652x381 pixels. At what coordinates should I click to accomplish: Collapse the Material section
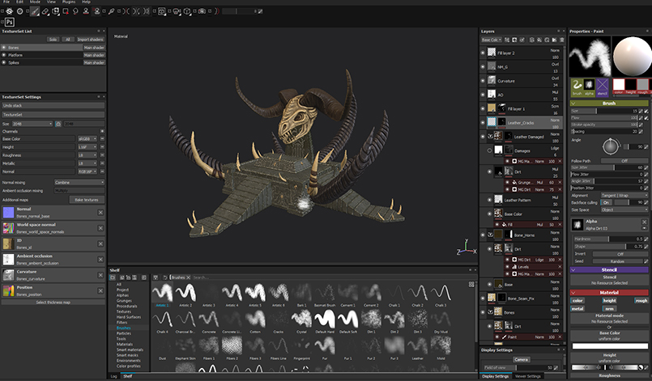[x=573, y=293]
